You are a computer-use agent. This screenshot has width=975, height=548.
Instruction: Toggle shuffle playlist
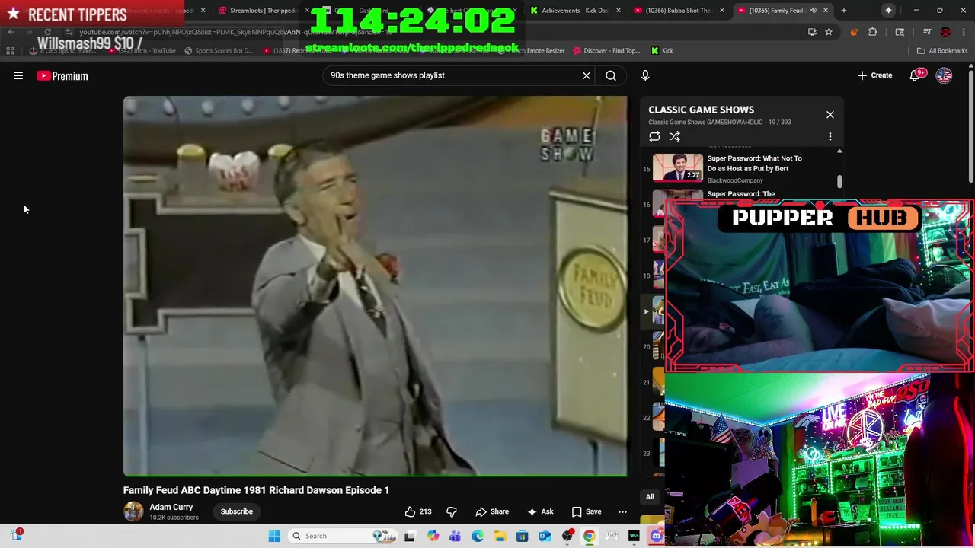[675, 137]
